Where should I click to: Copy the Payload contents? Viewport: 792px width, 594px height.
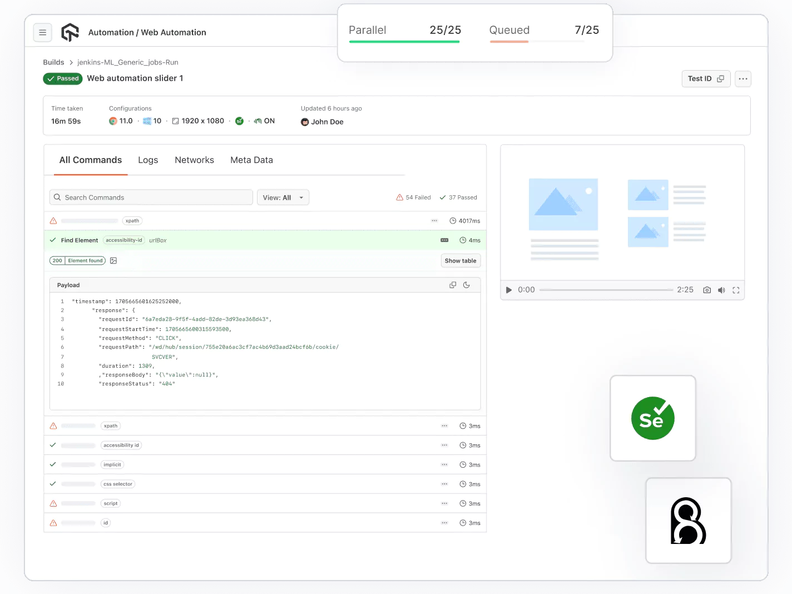(x=452, y=284)
